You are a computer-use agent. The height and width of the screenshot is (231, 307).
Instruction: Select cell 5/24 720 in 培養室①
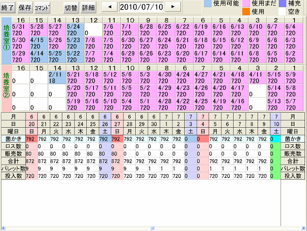click(75, 30)
